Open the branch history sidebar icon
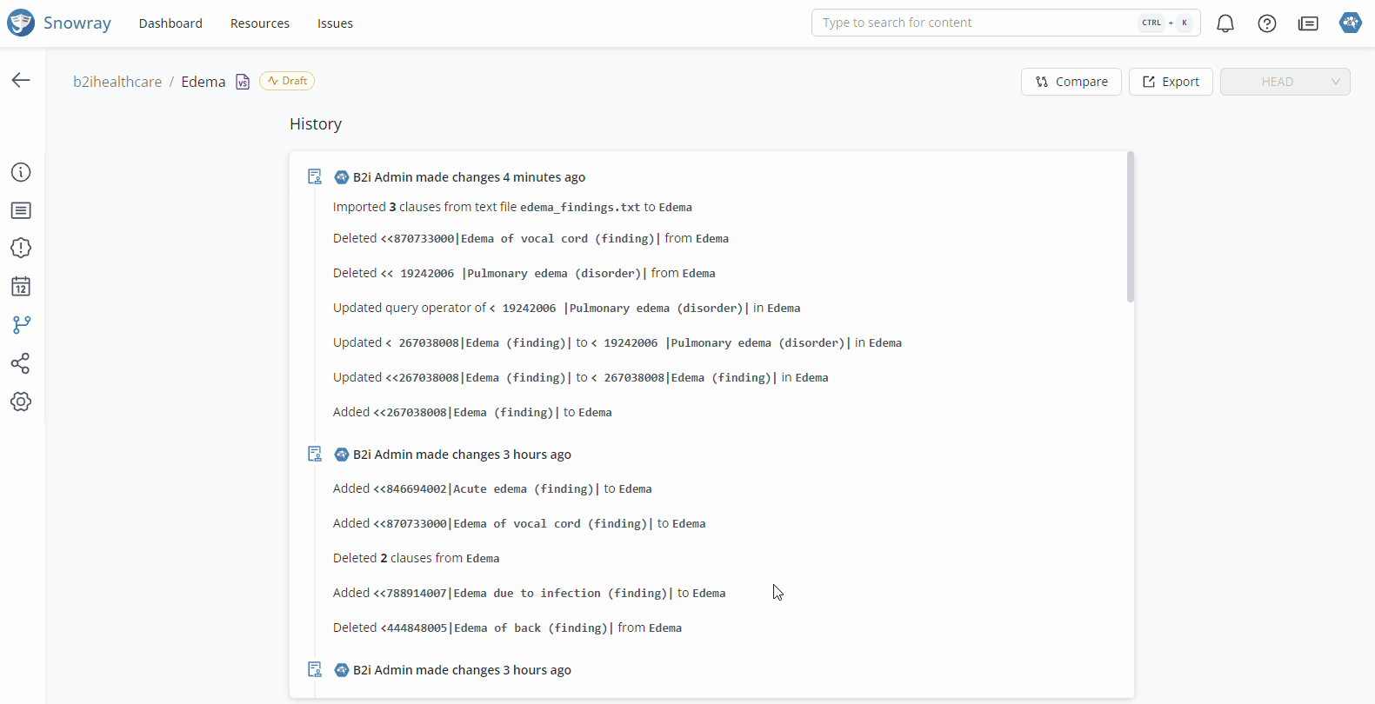The width and height of the screenshot is (1375, 704). 21,325
